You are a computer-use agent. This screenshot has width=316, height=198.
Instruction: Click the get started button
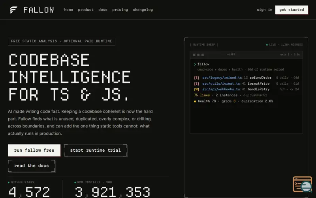click(292, 10)
